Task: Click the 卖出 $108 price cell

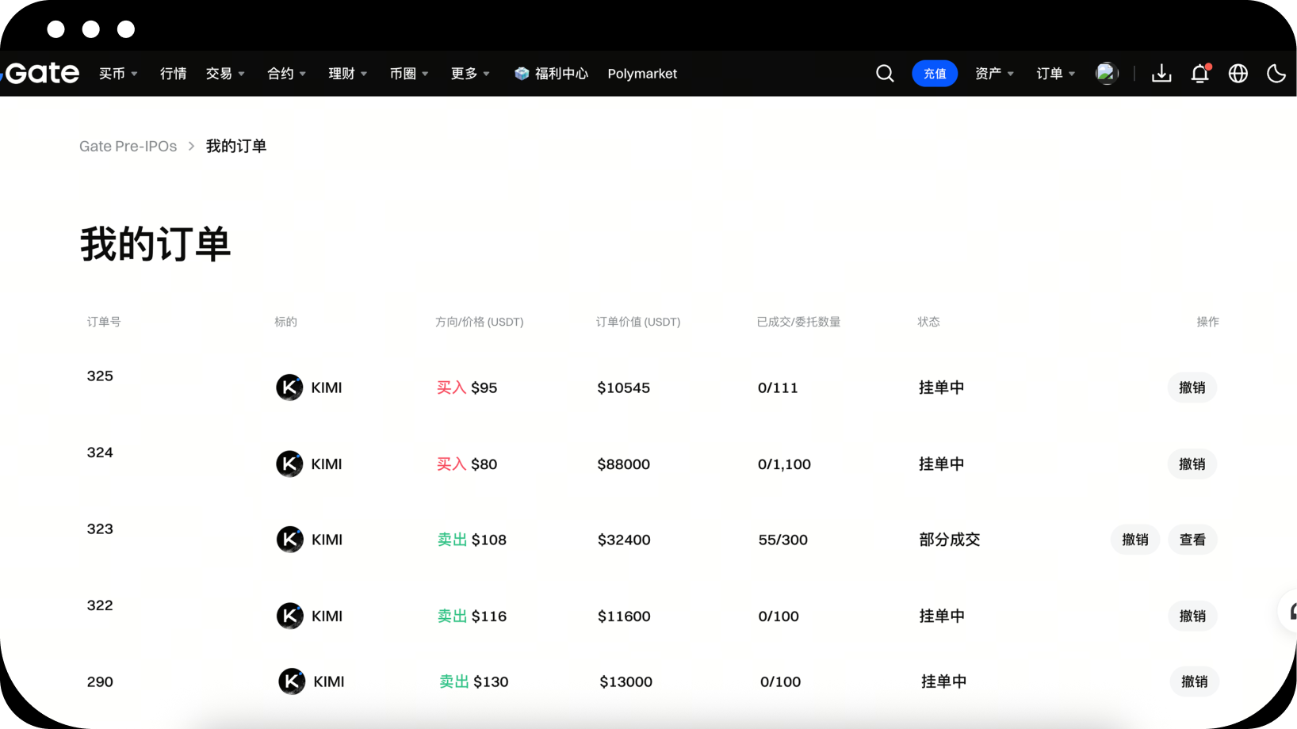Action: 472,540
